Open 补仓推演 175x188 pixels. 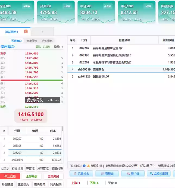tap(7, 184)
